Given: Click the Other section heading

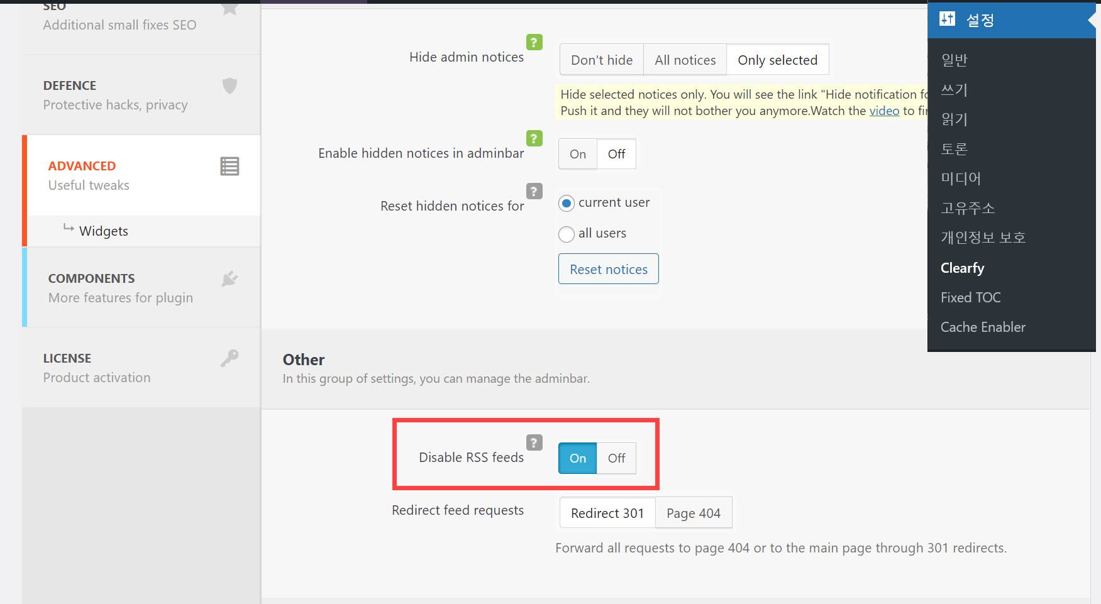Looking at the screenshot, I should [x=304, y=360].
